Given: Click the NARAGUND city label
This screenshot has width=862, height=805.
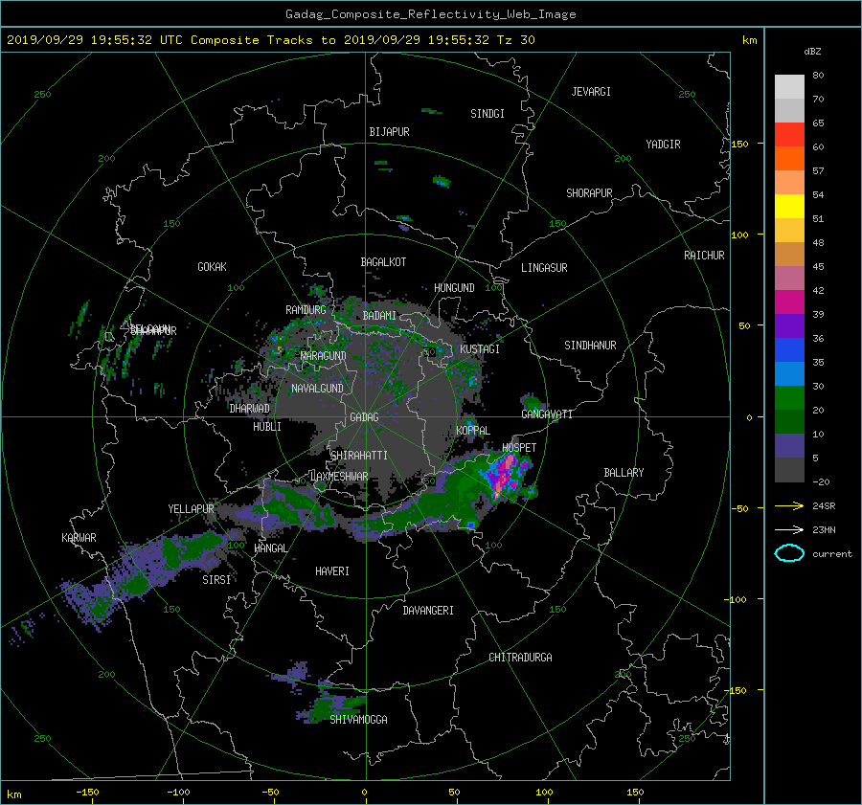Looking at the screenshot, I should [324, 356].
